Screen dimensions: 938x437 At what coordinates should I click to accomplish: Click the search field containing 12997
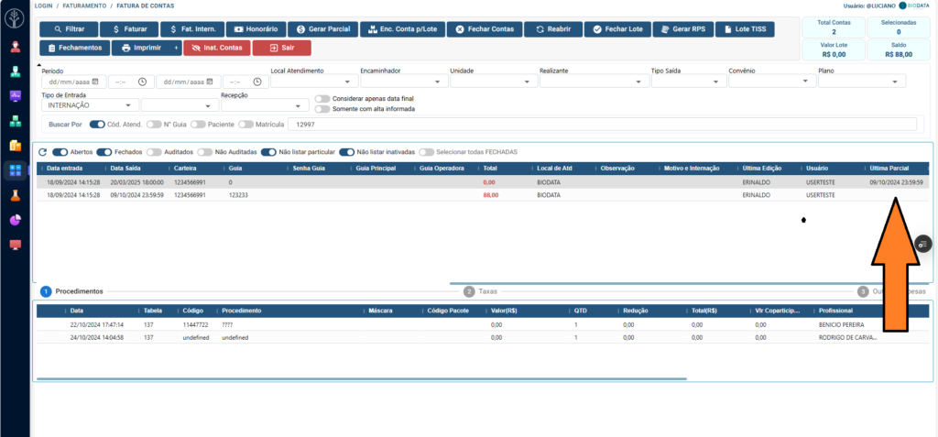pyautogui.click(x=601, y=124)
